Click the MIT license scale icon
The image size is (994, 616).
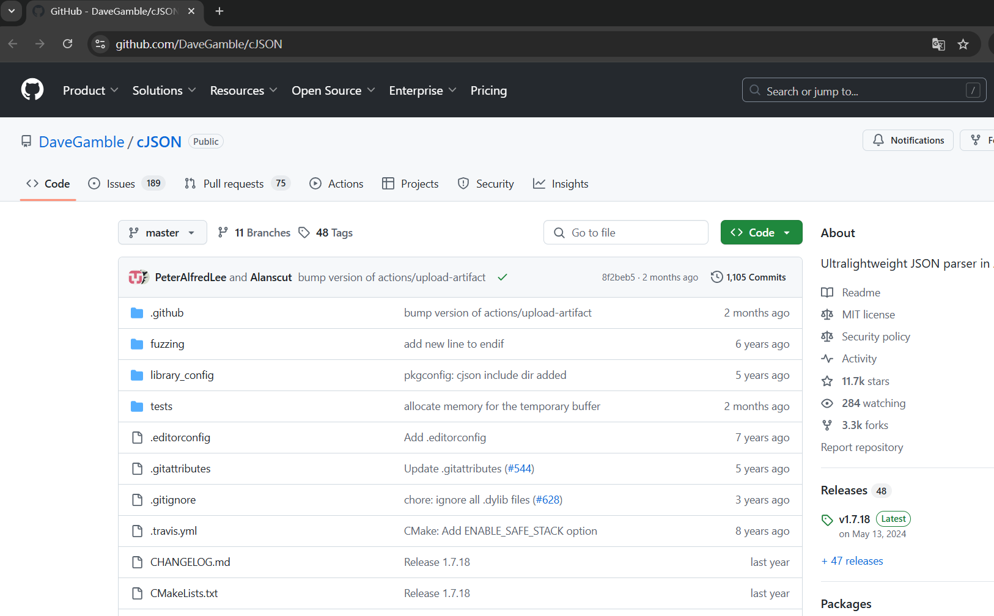[x=827, y=315]
